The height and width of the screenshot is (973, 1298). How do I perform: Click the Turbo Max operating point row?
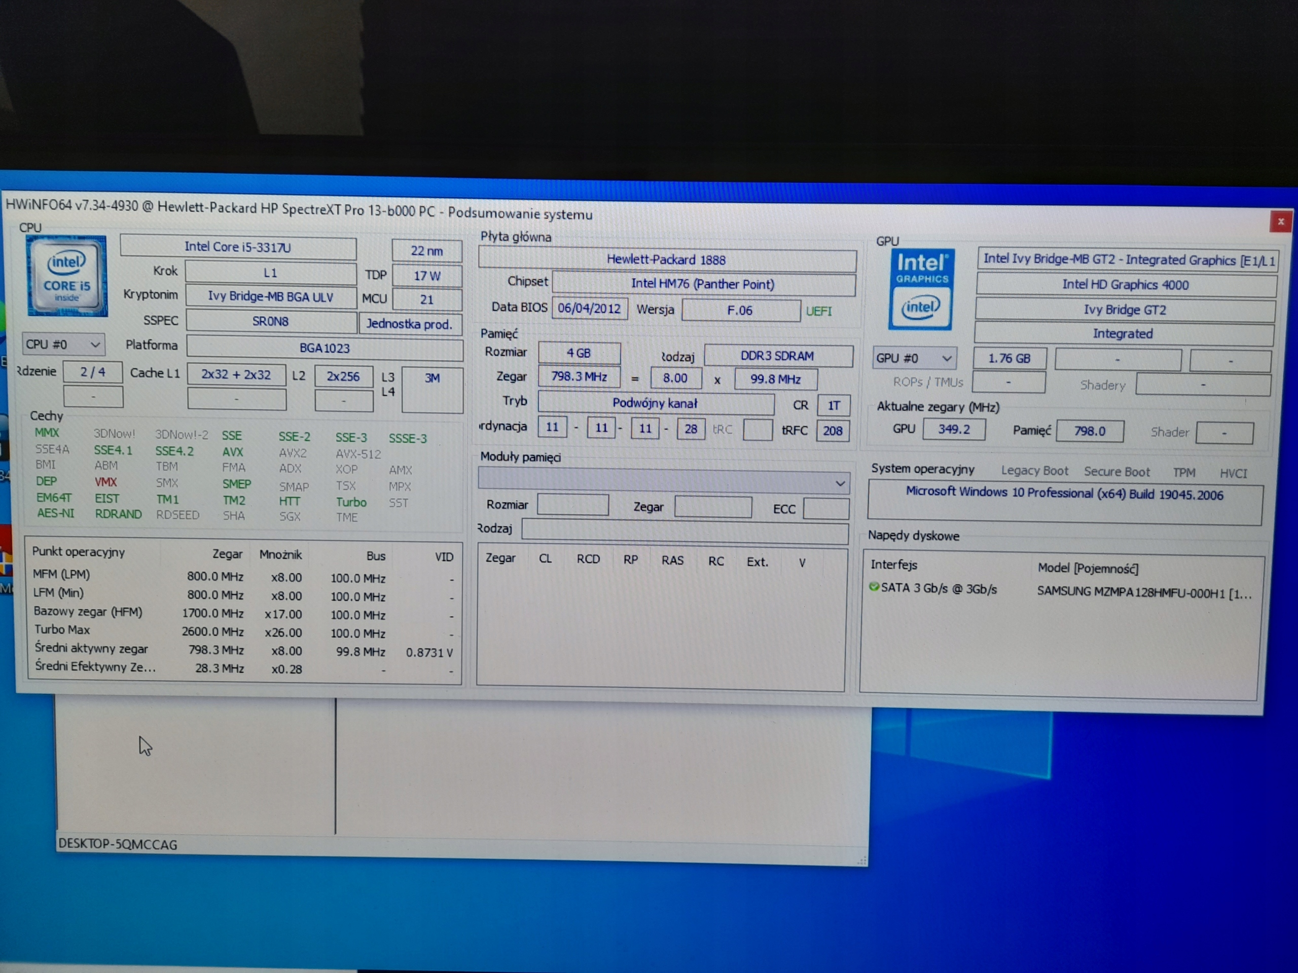pyautogui.click(x=243, y=631)
